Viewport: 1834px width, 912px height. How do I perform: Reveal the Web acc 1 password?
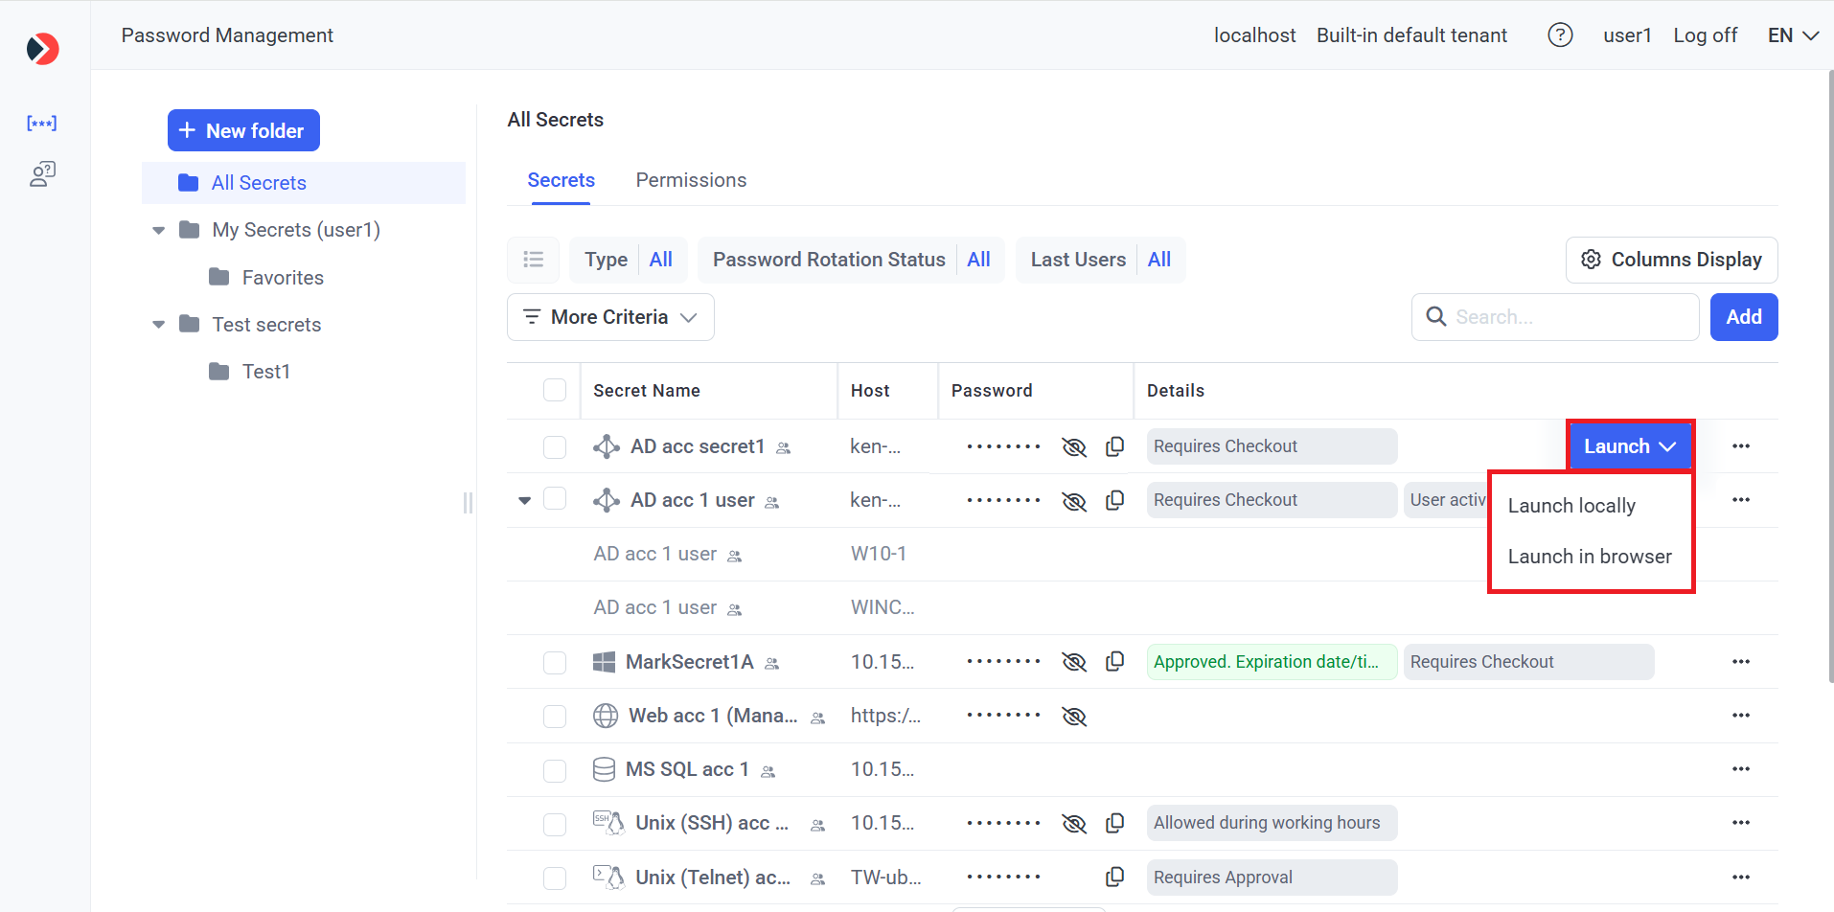pos(1074,716)
